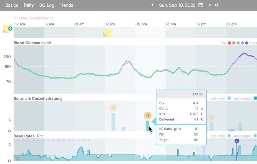Image resolution: width=257 pixels, height=164 pixels.
Task: Click the Sun, Sep 10, 2023 date label
Action: click(177, 5)
